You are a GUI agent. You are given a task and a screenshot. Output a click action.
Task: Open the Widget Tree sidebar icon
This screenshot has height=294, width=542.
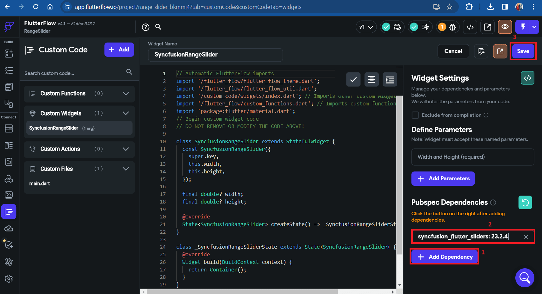9,70
